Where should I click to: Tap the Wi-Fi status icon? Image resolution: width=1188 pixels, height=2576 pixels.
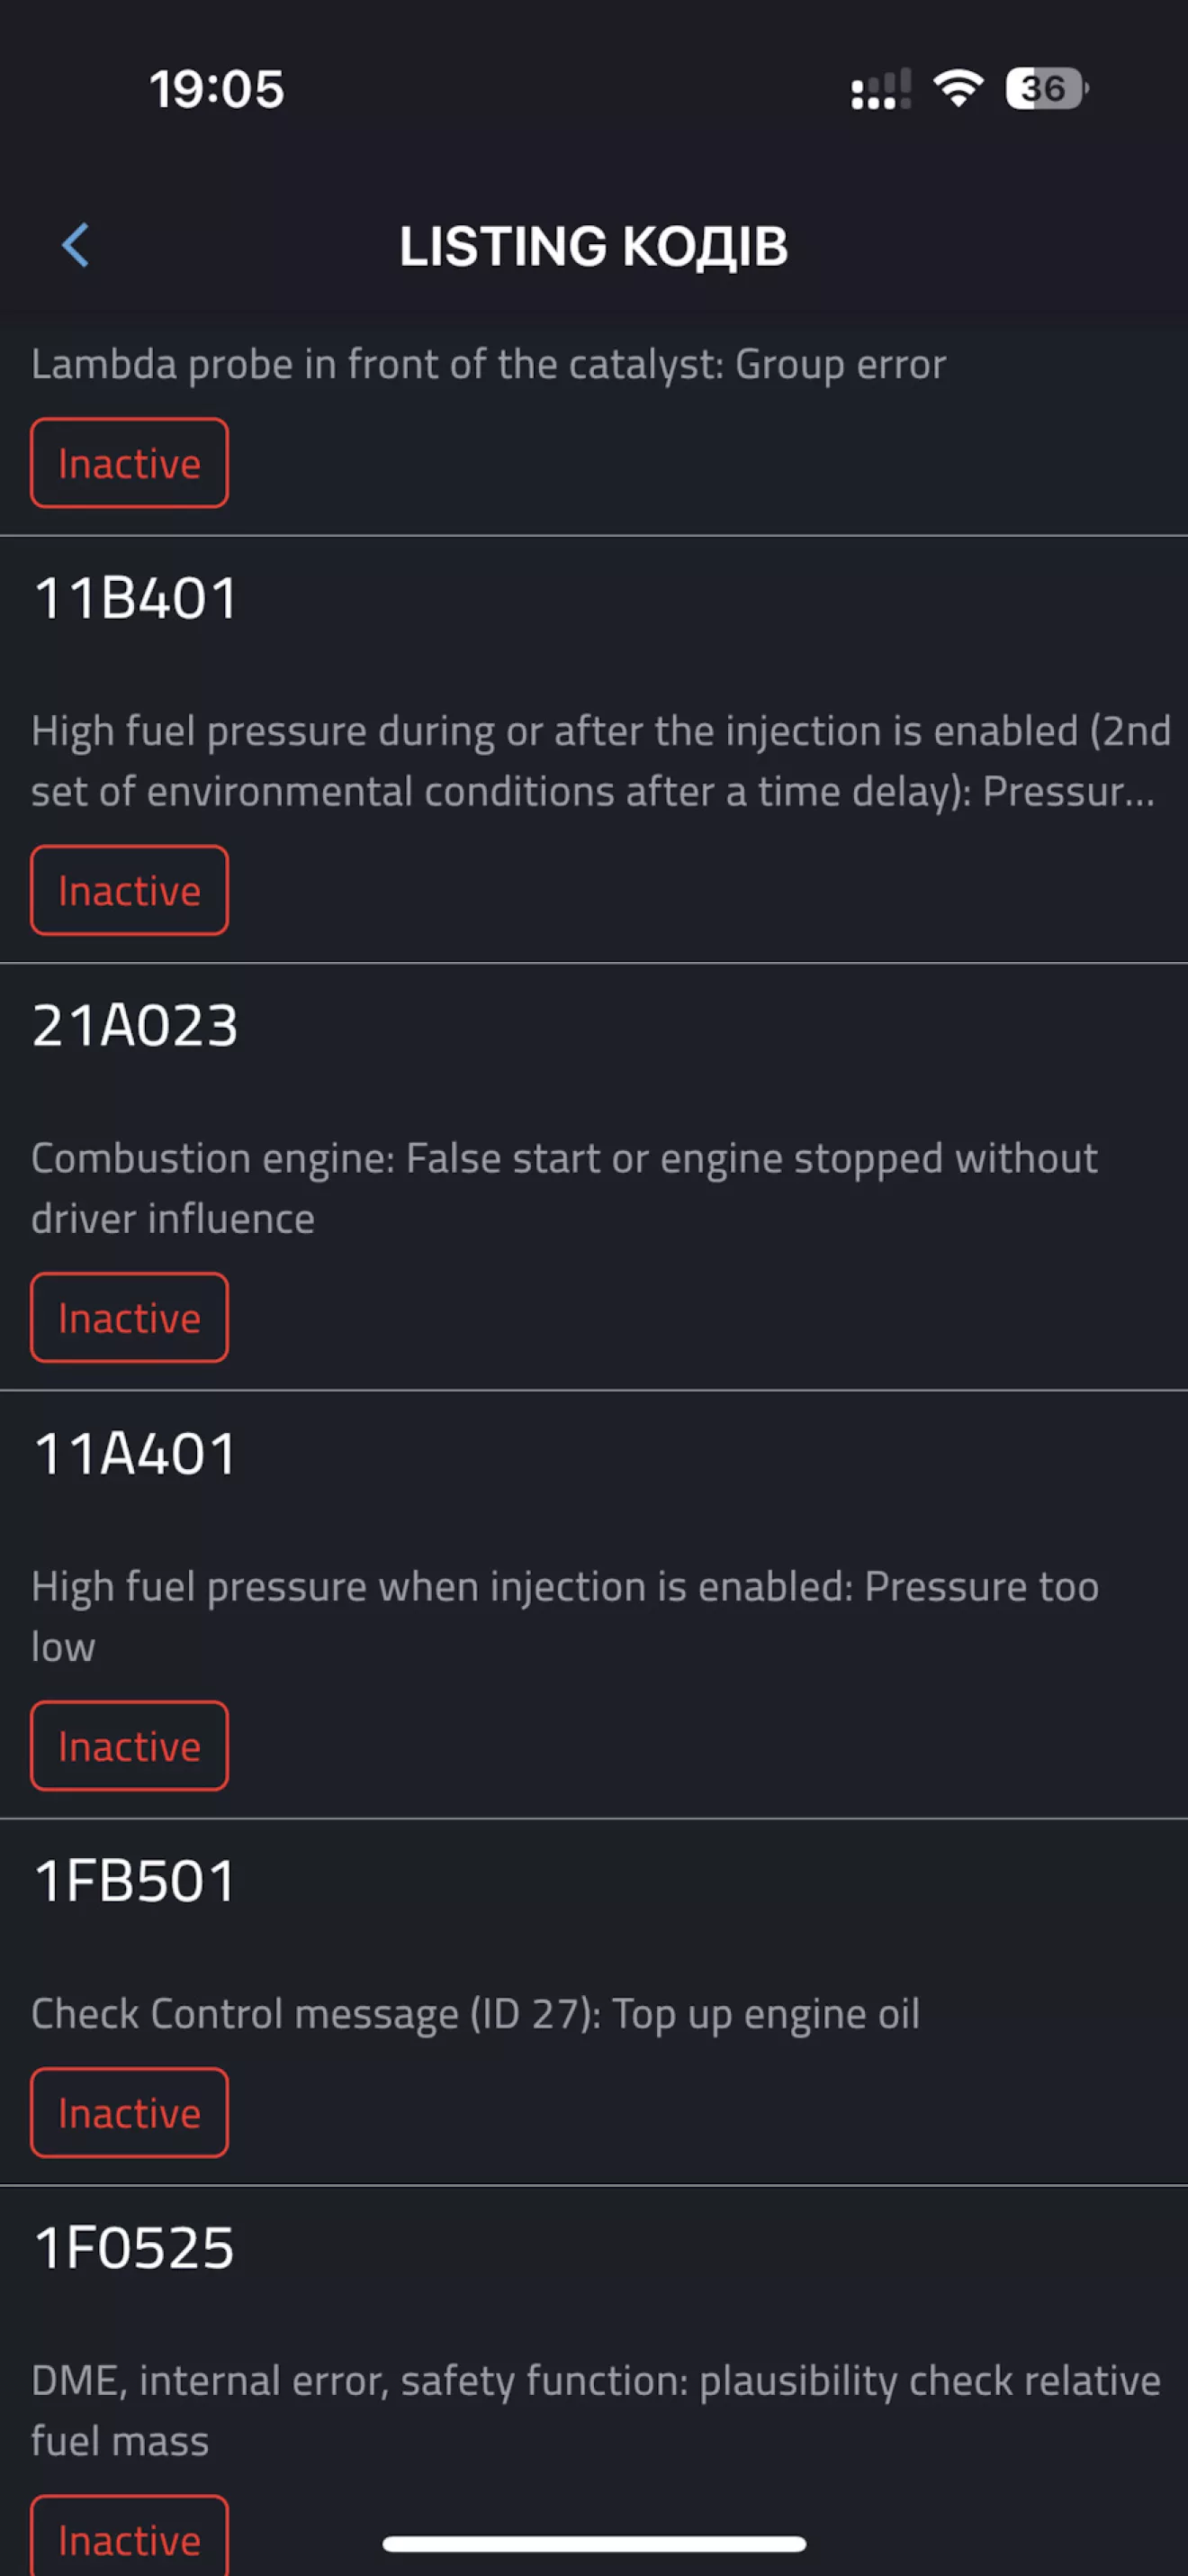coord(958,89)
